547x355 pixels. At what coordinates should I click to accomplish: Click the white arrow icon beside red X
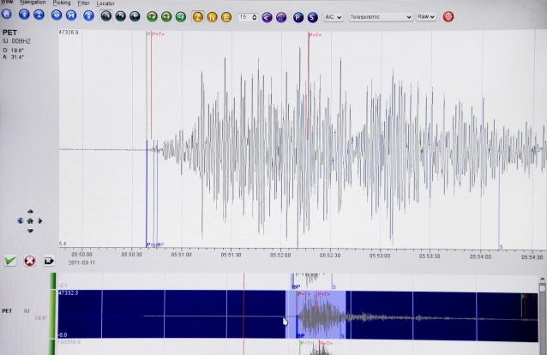point(50,261)
